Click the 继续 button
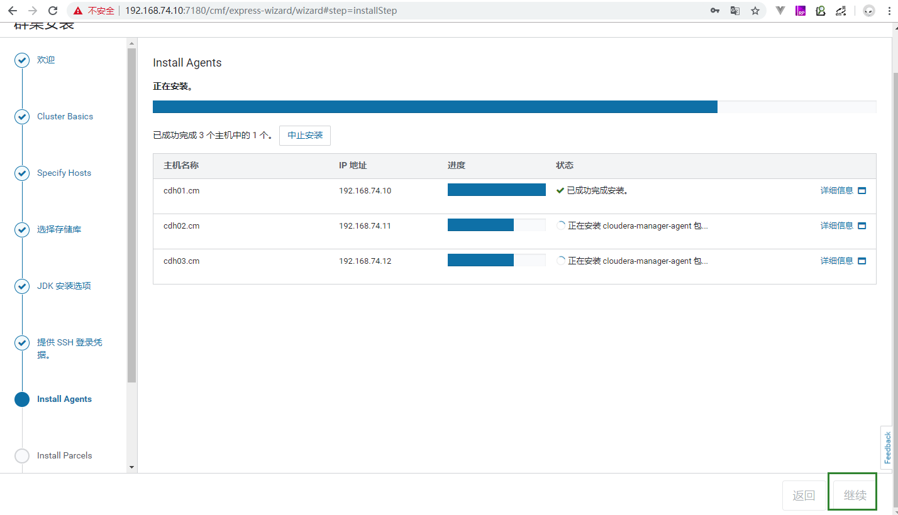This screenshot has height=515, width=898. pos(855,496)
